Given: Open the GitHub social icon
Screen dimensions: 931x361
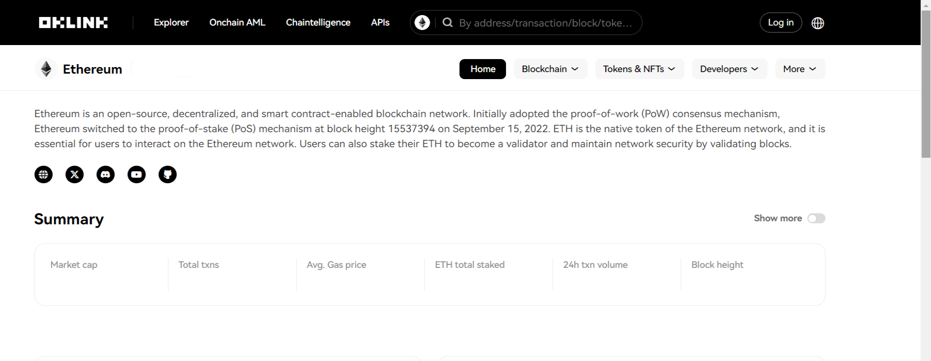Looking at the screenshot, I should [x=168, y=174].
